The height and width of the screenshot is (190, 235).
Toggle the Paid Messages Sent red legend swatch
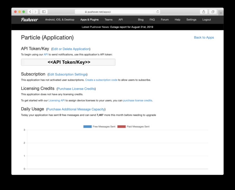[121, 127]
